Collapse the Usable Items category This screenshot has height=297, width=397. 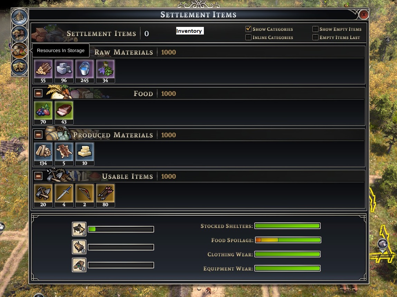point(38,176)
